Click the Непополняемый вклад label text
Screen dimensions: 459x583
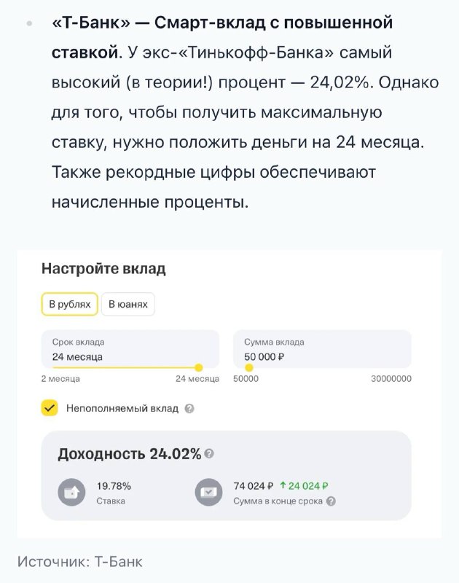click(x=122, y=409)
